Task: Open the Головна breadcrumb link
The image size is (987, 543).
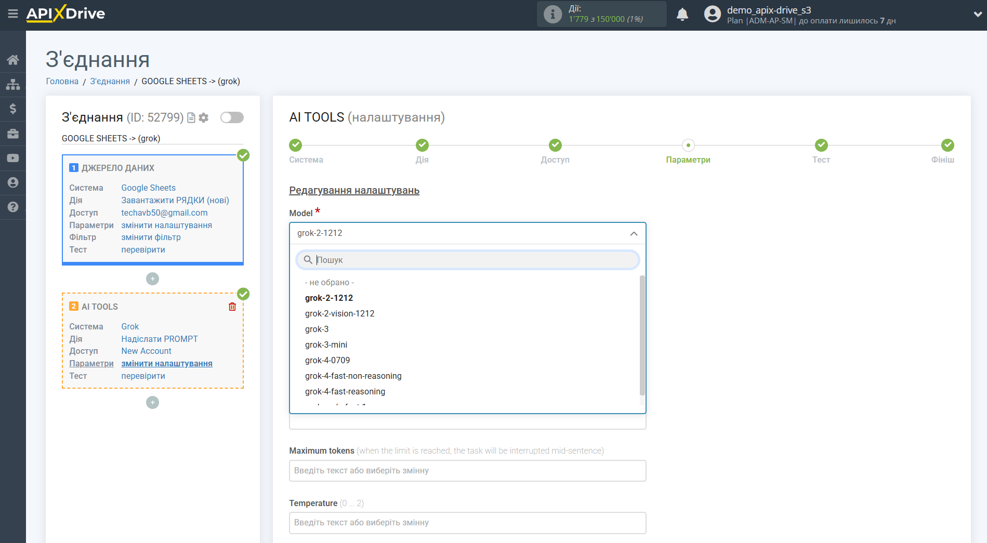Action: pos(62,81)
